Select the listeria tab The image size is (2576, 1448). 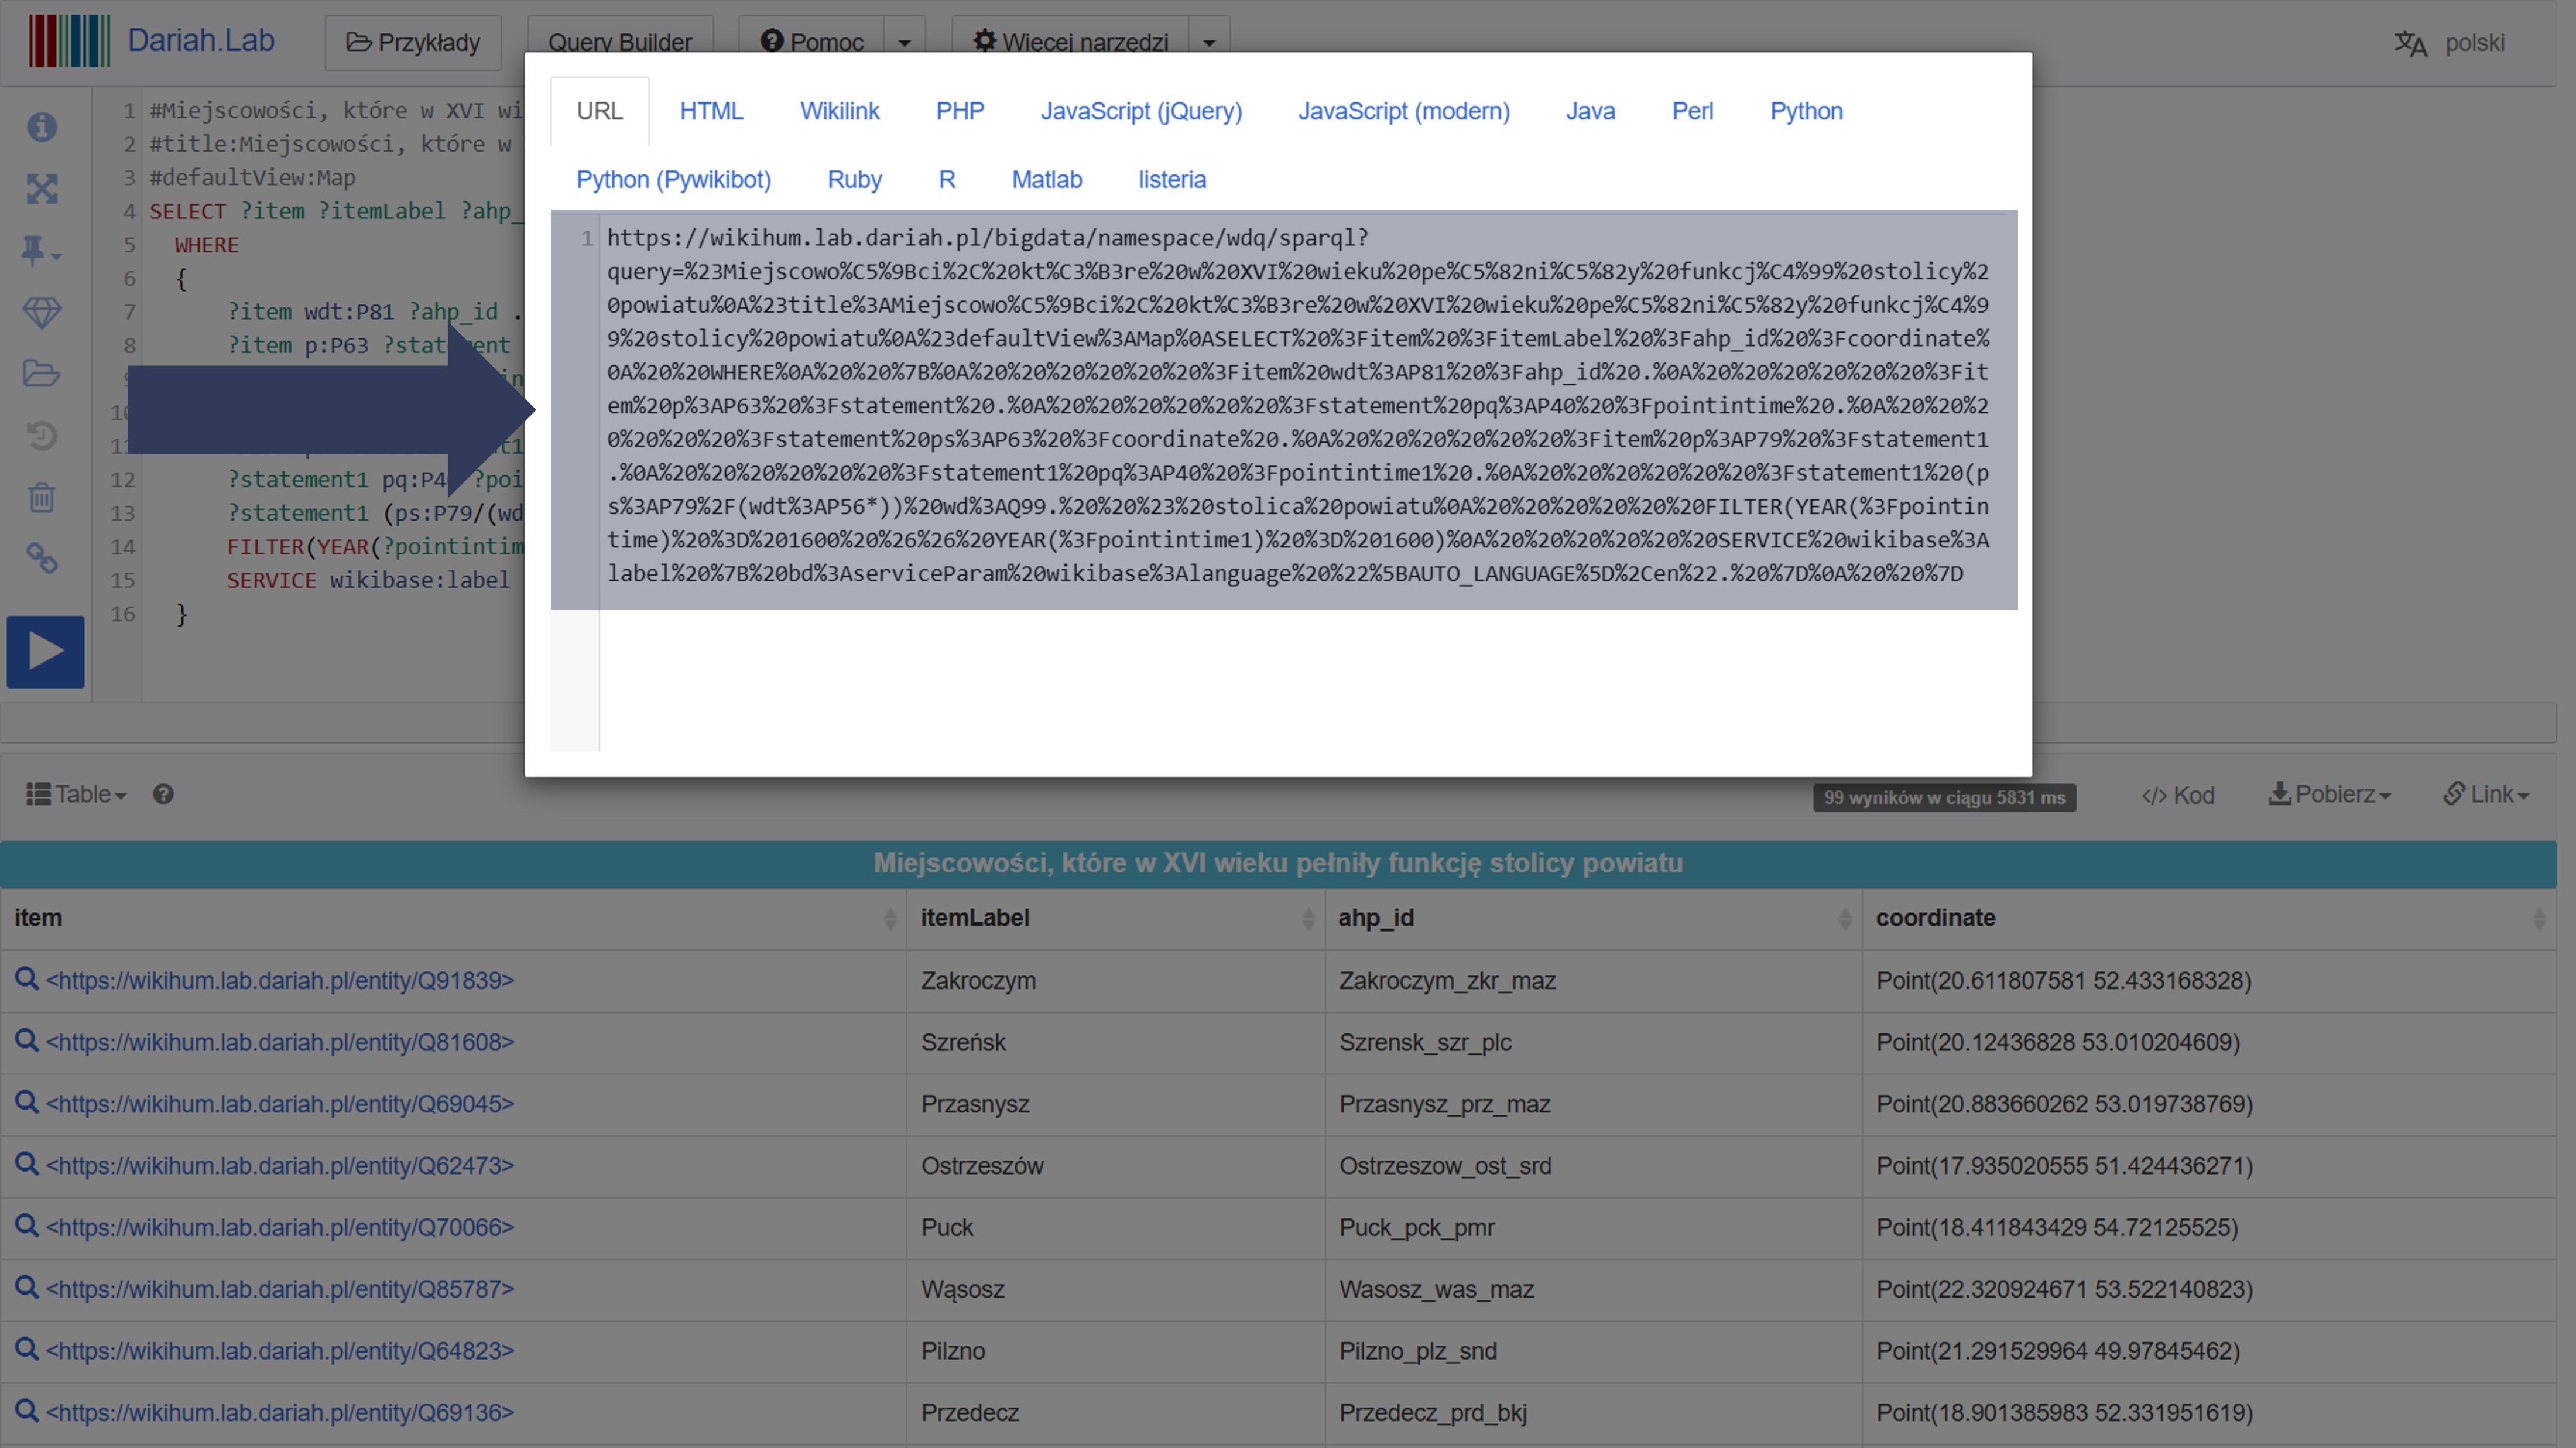click(1171, 180)
